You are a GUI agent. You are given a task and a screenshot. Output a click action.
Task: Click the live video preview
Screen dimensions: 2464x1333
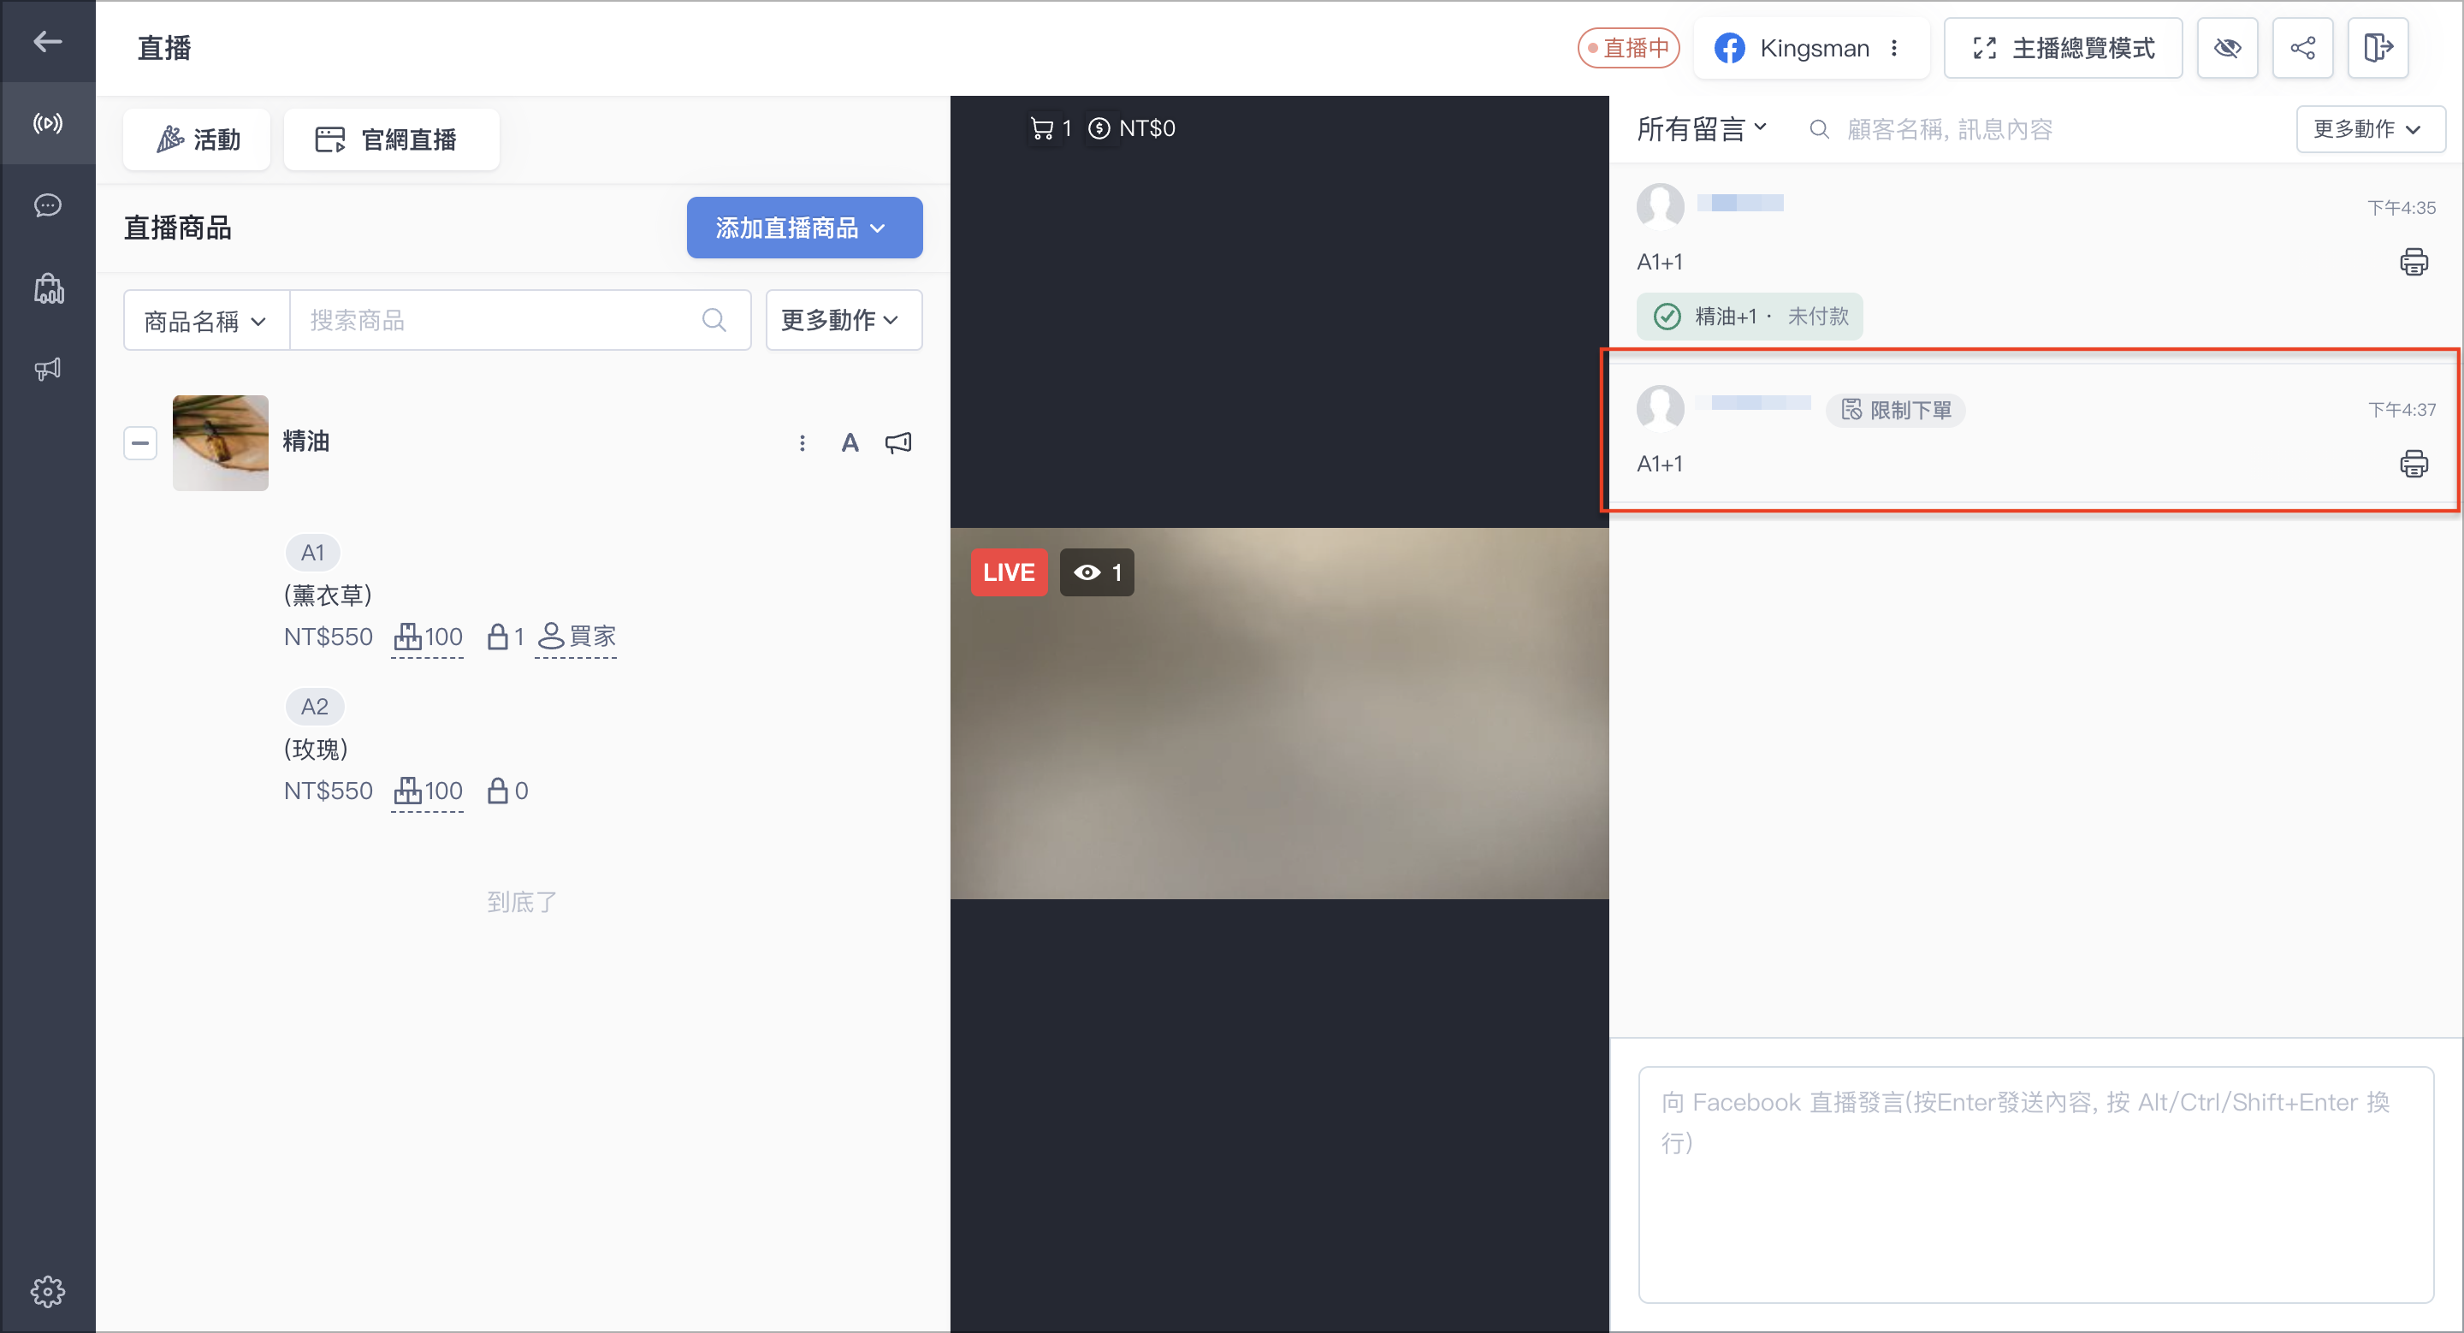click(1279, 714)
